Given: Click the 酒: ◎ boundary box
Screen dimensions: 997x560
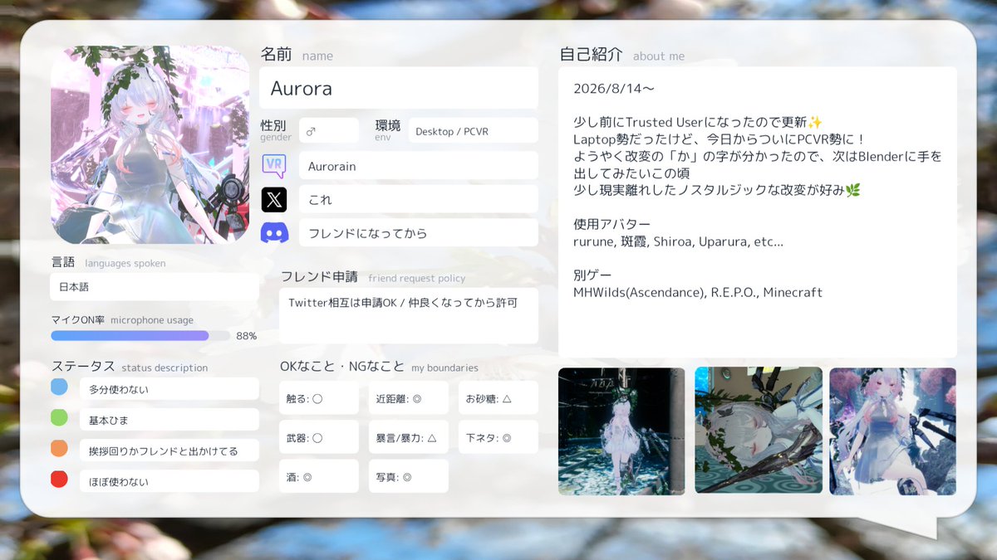Looking at the screenshot, I should (319, 476).
